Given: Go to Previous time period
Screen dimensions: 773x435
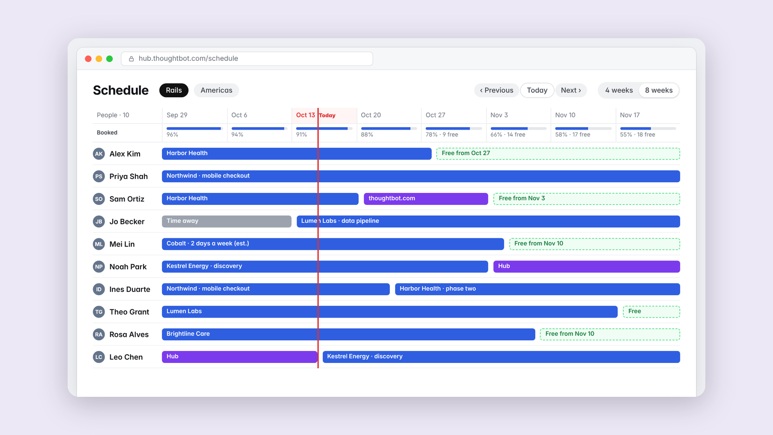Looking at the screenshot, I should [497, 90].
